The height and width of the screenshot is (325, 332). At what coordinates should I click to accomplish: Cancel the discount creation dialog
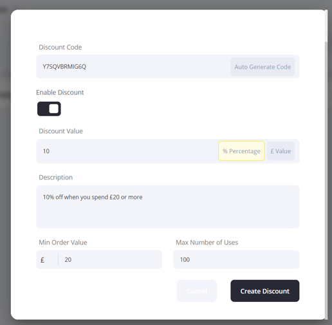pos(197,291)
